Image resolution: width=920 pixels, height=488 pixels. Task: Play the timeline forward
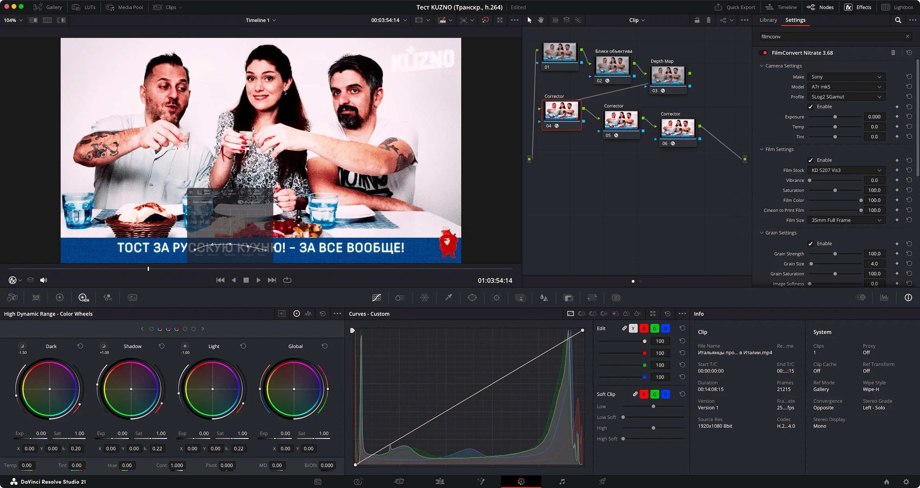click(258, 280)
